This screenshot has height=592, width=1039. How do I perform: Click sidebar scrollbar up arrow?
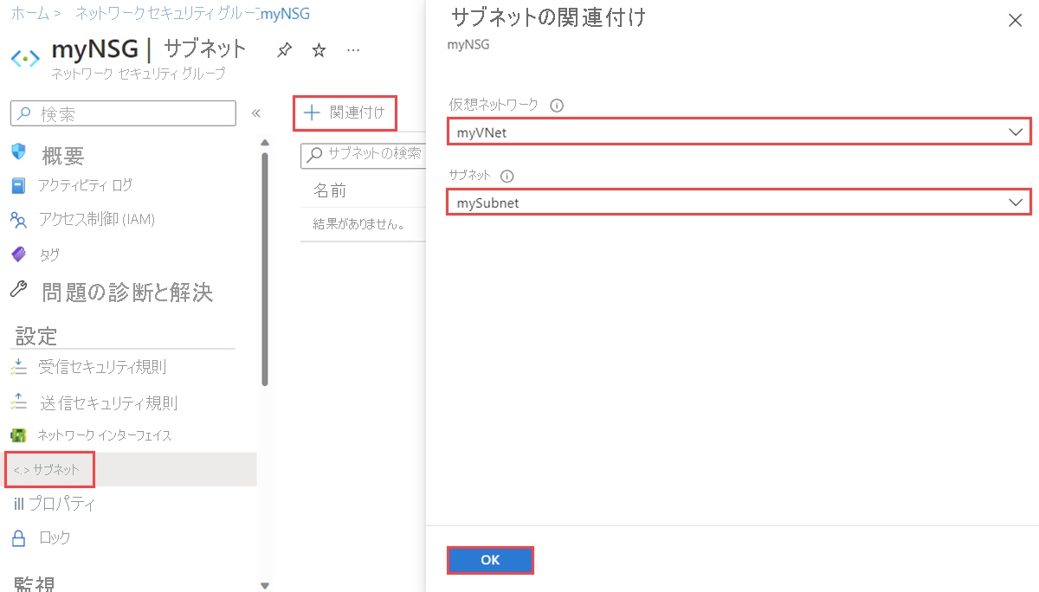[x=264, y=143]
